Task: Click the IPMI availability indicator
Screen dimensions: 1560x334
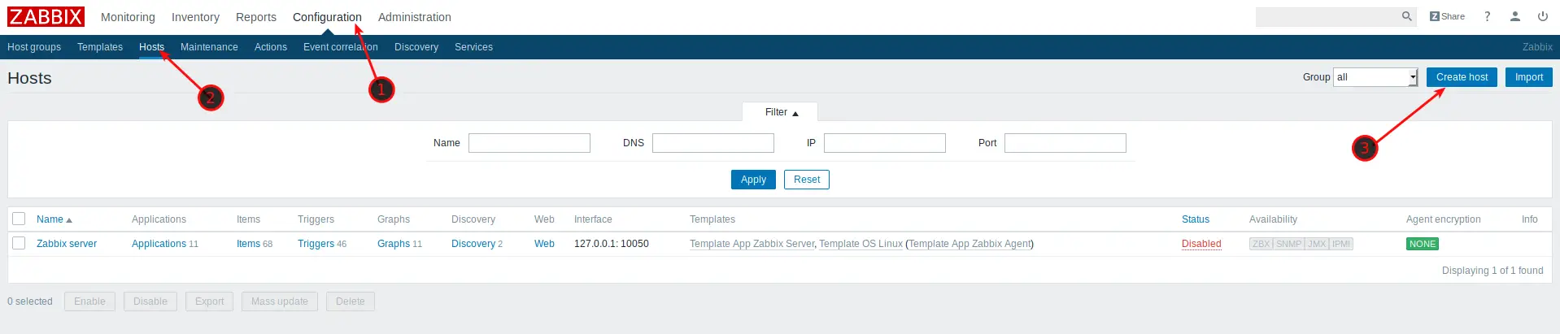Action: pos(1341,244)
